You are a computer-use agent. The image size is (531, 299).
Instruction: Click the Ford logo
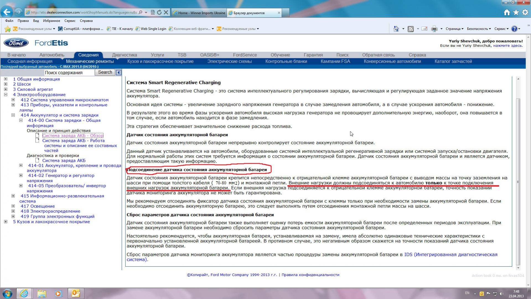click(16, 43)
